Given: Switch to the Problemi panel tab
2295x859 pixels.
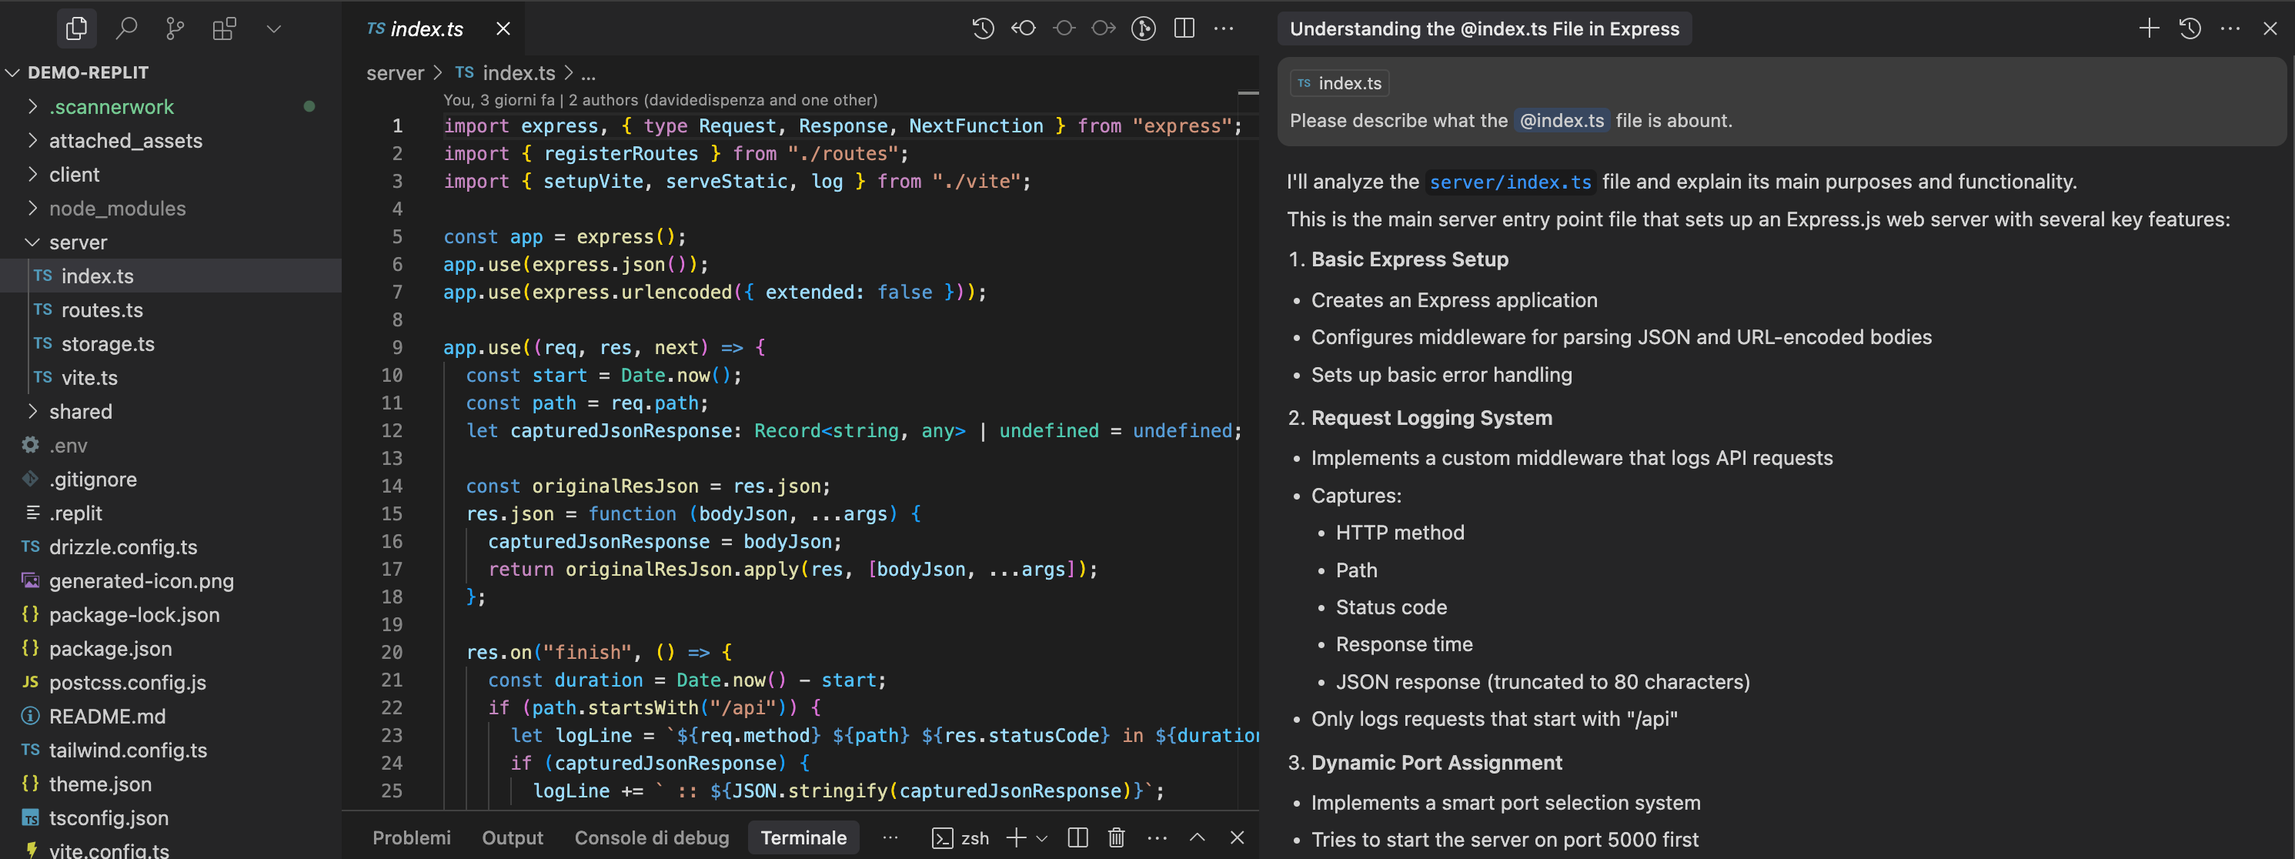Looking at the screenshot, I should [411, 837].
